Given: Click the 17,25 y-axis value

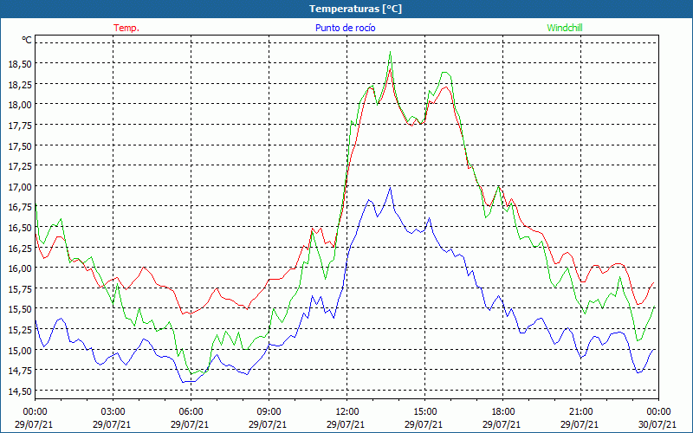Looking at the screenshot, I should point(20,166).
